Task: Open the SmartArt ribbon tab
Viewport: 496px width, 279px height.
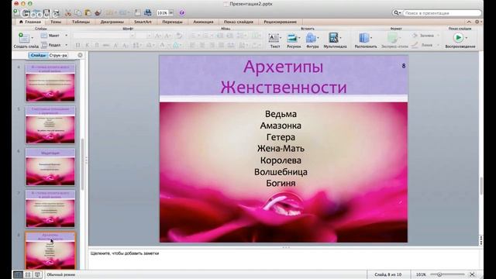Action: click(143, 22)
